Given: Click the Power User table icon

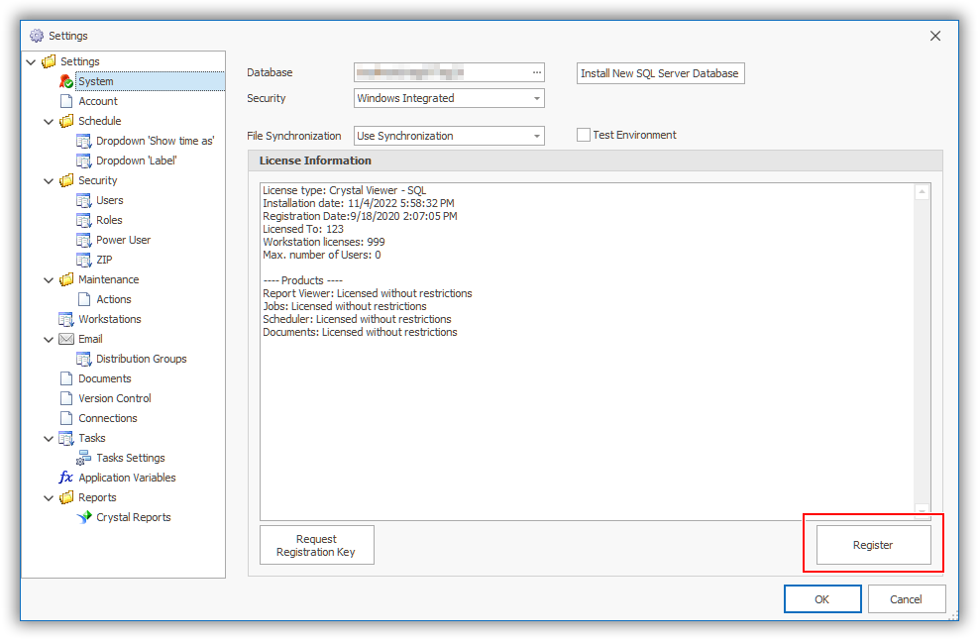Looking at the screenshot, I should 84,240.
